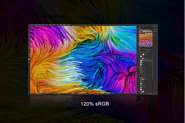
Task: Select the Lasso tool
Action: click(x=29, y=32)
